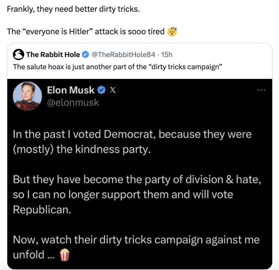
Task: Click the word "Republican." in the embedded post
Action: coord(42,209)
